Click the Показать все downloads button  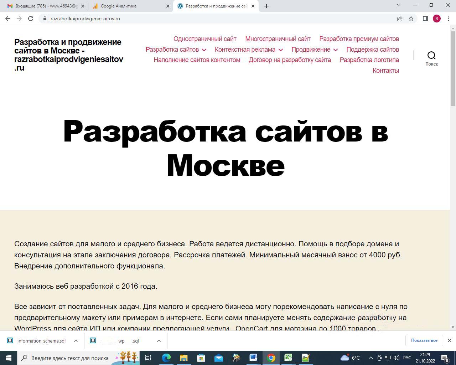[424, 340]
